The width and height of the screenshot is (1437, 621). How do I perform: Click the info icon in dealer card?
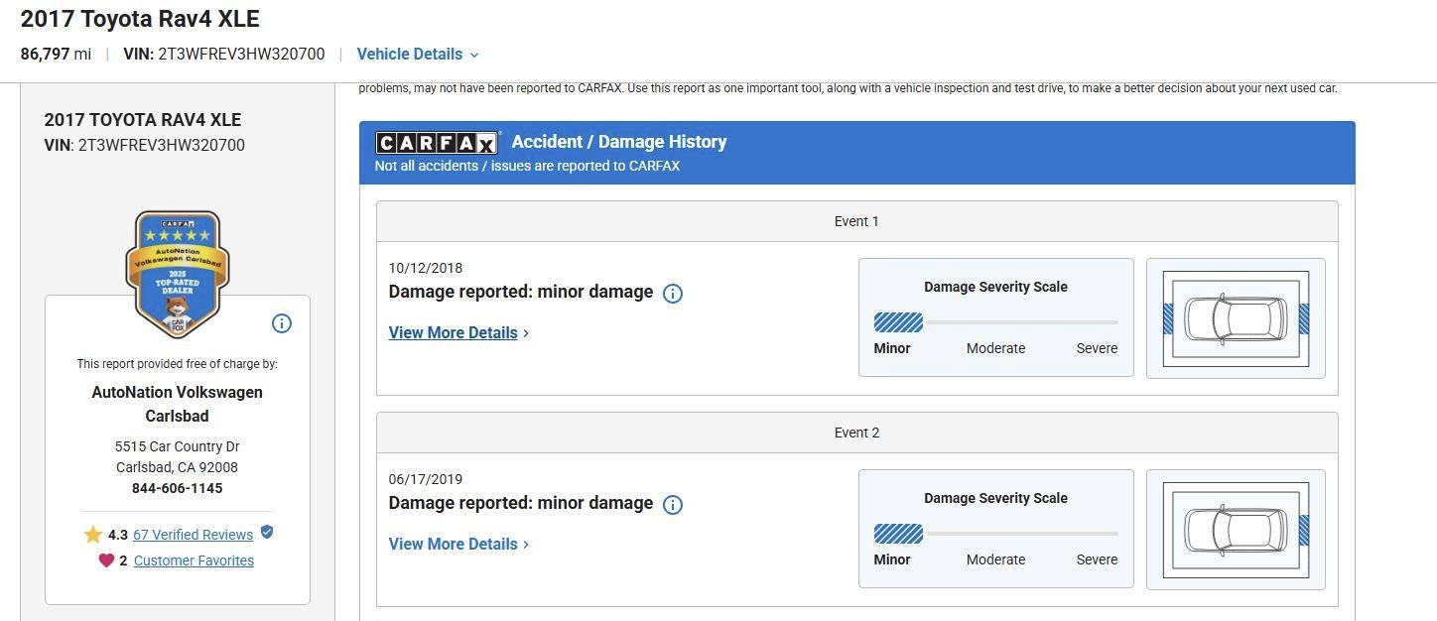[x=282, y=323]
